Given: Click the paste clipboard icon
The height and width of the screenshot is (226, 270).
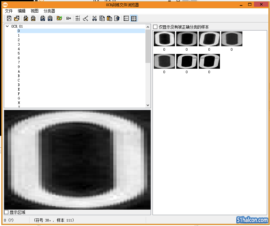Looking at the screenshot, I should 109,18.
